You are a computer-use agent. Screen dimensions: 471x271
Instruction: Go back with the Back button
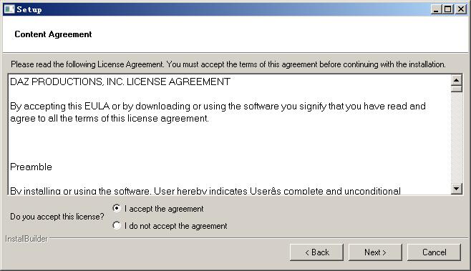(316, 252)
